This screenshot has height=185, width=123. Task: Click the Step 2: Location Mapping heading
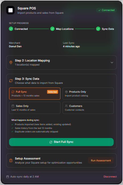(x=32, y=60)
